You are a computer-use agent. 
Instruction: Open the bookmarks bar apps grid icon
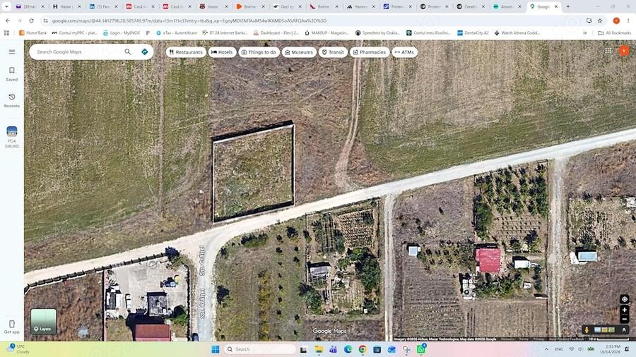pos(6,32)
